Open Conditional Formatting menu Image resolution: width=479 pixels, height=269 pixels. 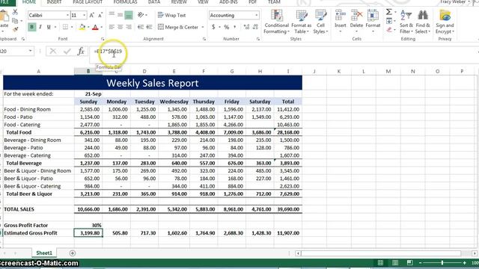click(x=276, y=22)
